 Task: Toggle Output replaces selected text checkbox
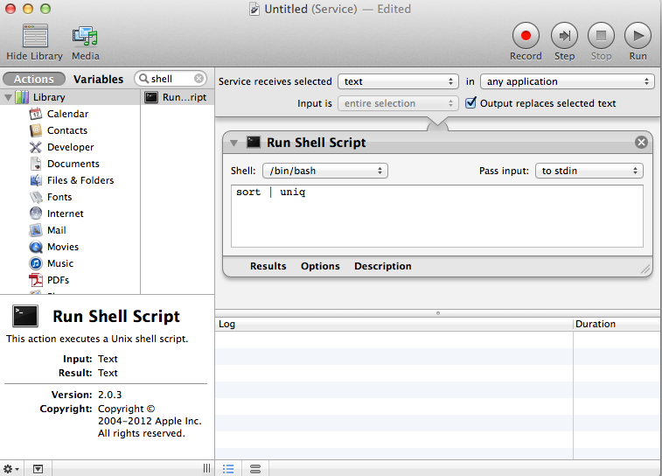(470, 102)
